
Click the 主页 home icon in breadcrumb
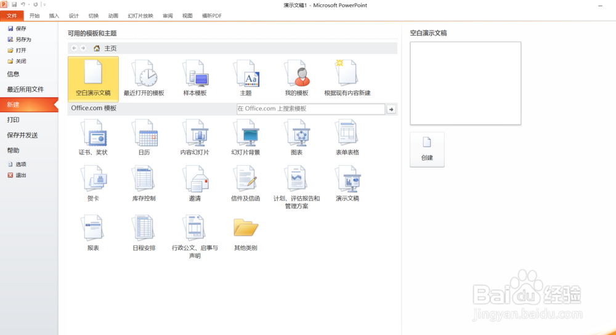97,48
